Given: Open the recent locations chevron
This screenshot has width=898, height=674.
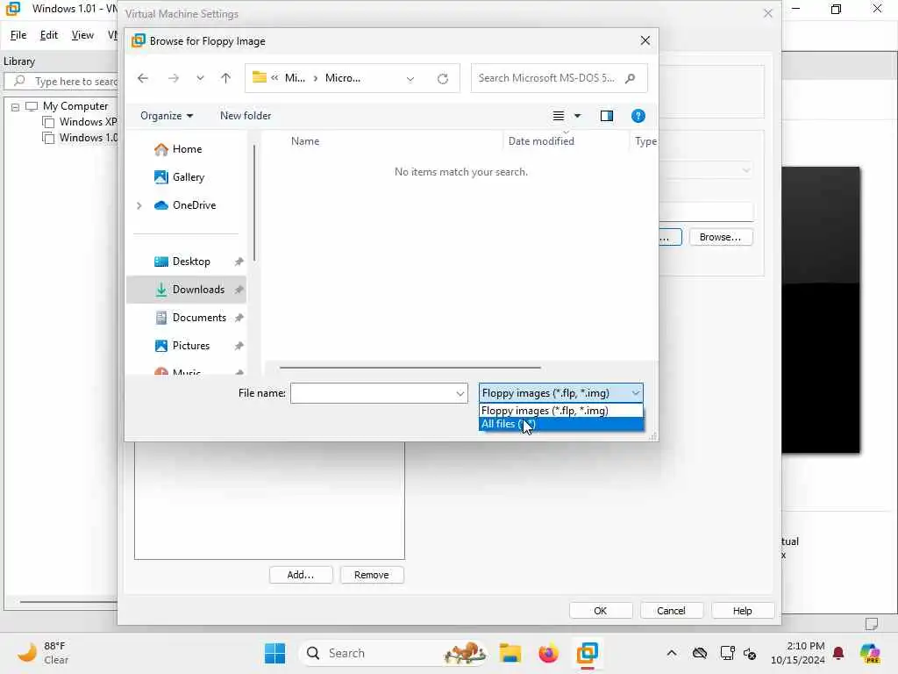Looking at the screenshot, I should pyautogui.click(x=200, y=78).
